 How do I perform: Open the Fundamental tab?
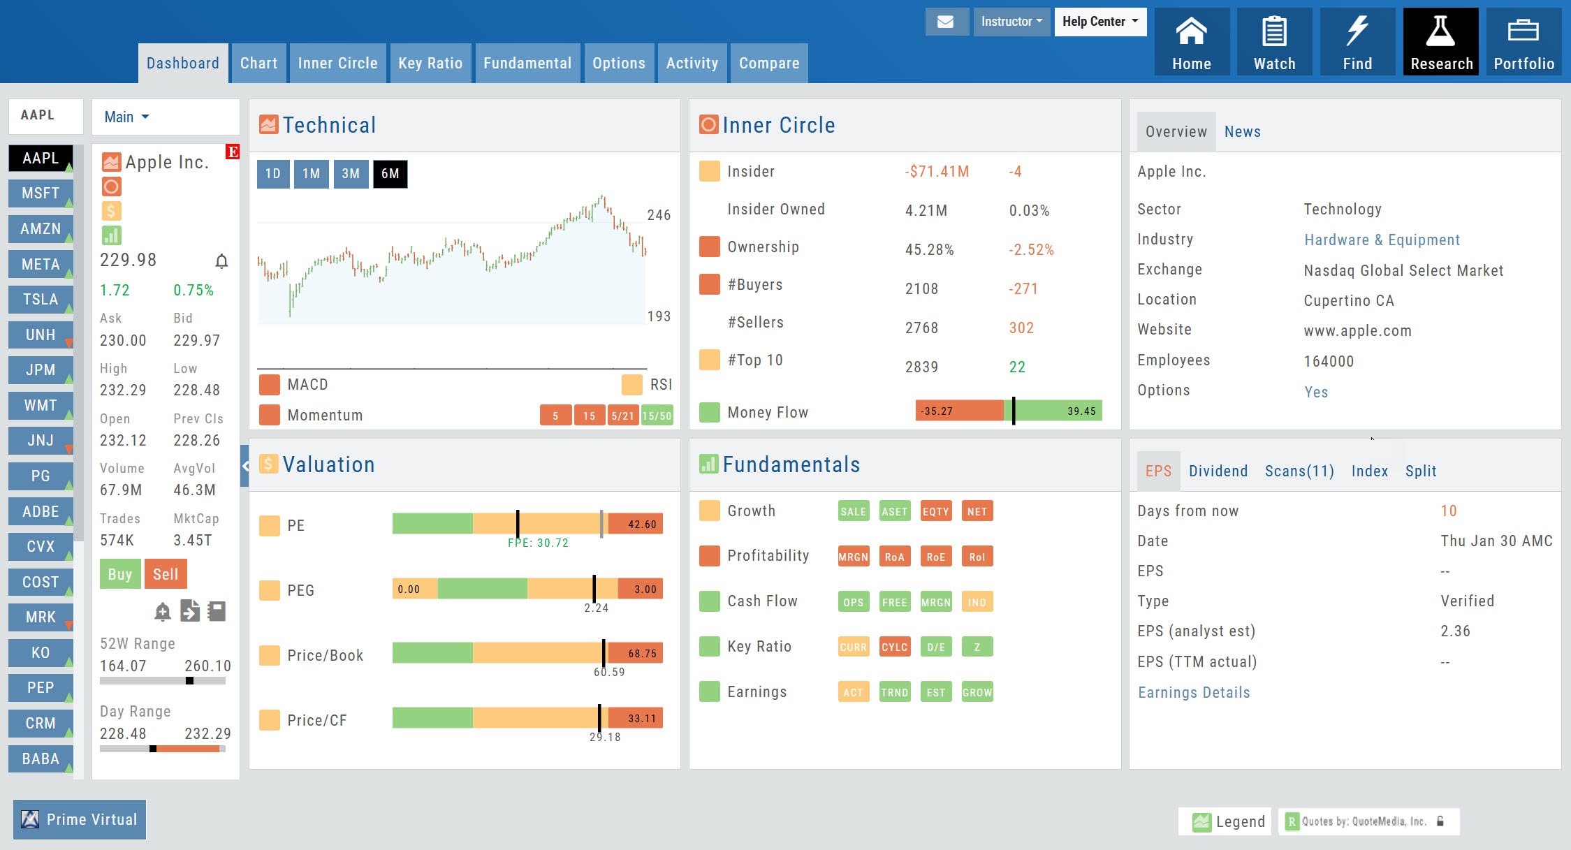tap(527, 64)
